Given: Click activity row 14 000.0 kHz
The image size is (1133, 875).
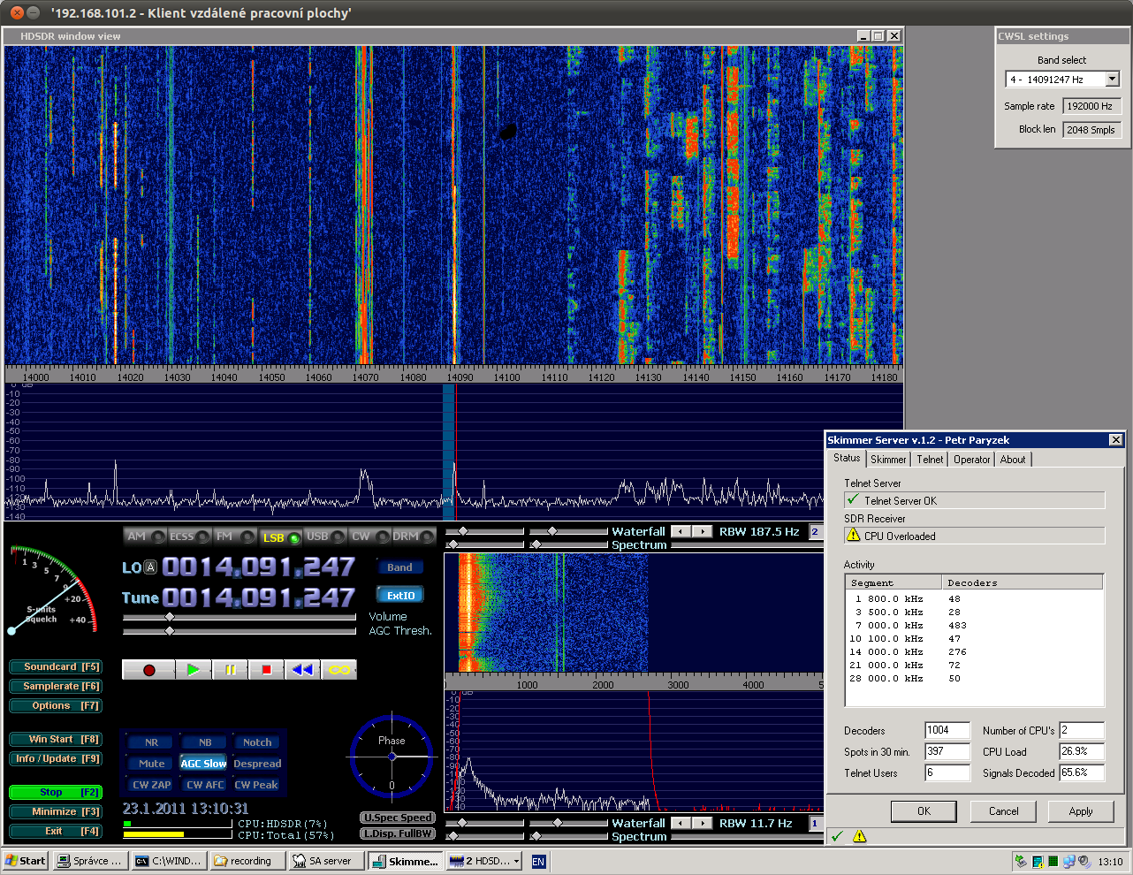Looking at the screenshot, I should (x=974, y=652).
